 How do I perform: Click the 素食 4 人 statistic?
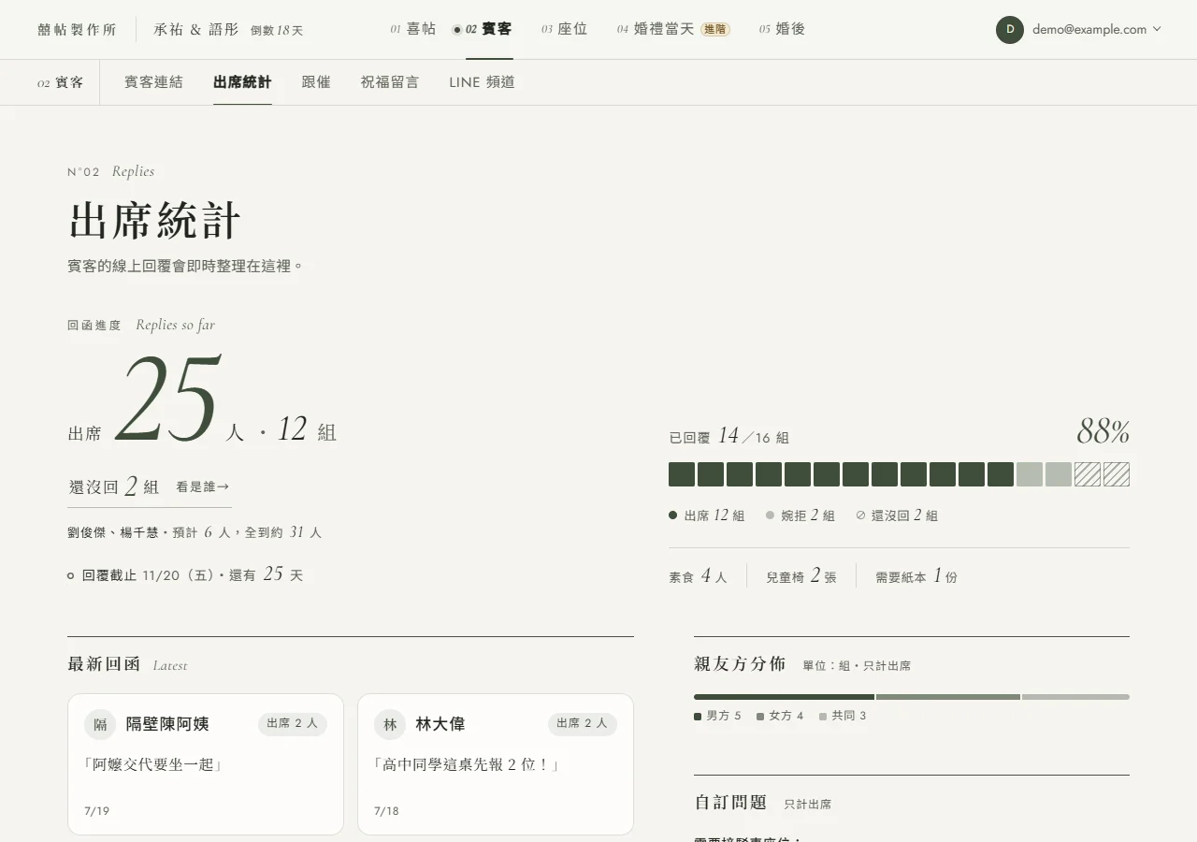tap(698, 576)
